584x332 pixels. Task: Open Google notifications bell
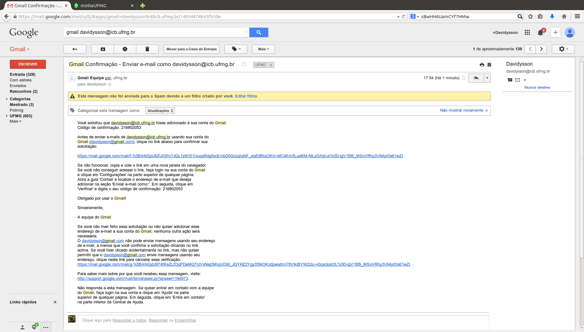(x=541, y=32)
